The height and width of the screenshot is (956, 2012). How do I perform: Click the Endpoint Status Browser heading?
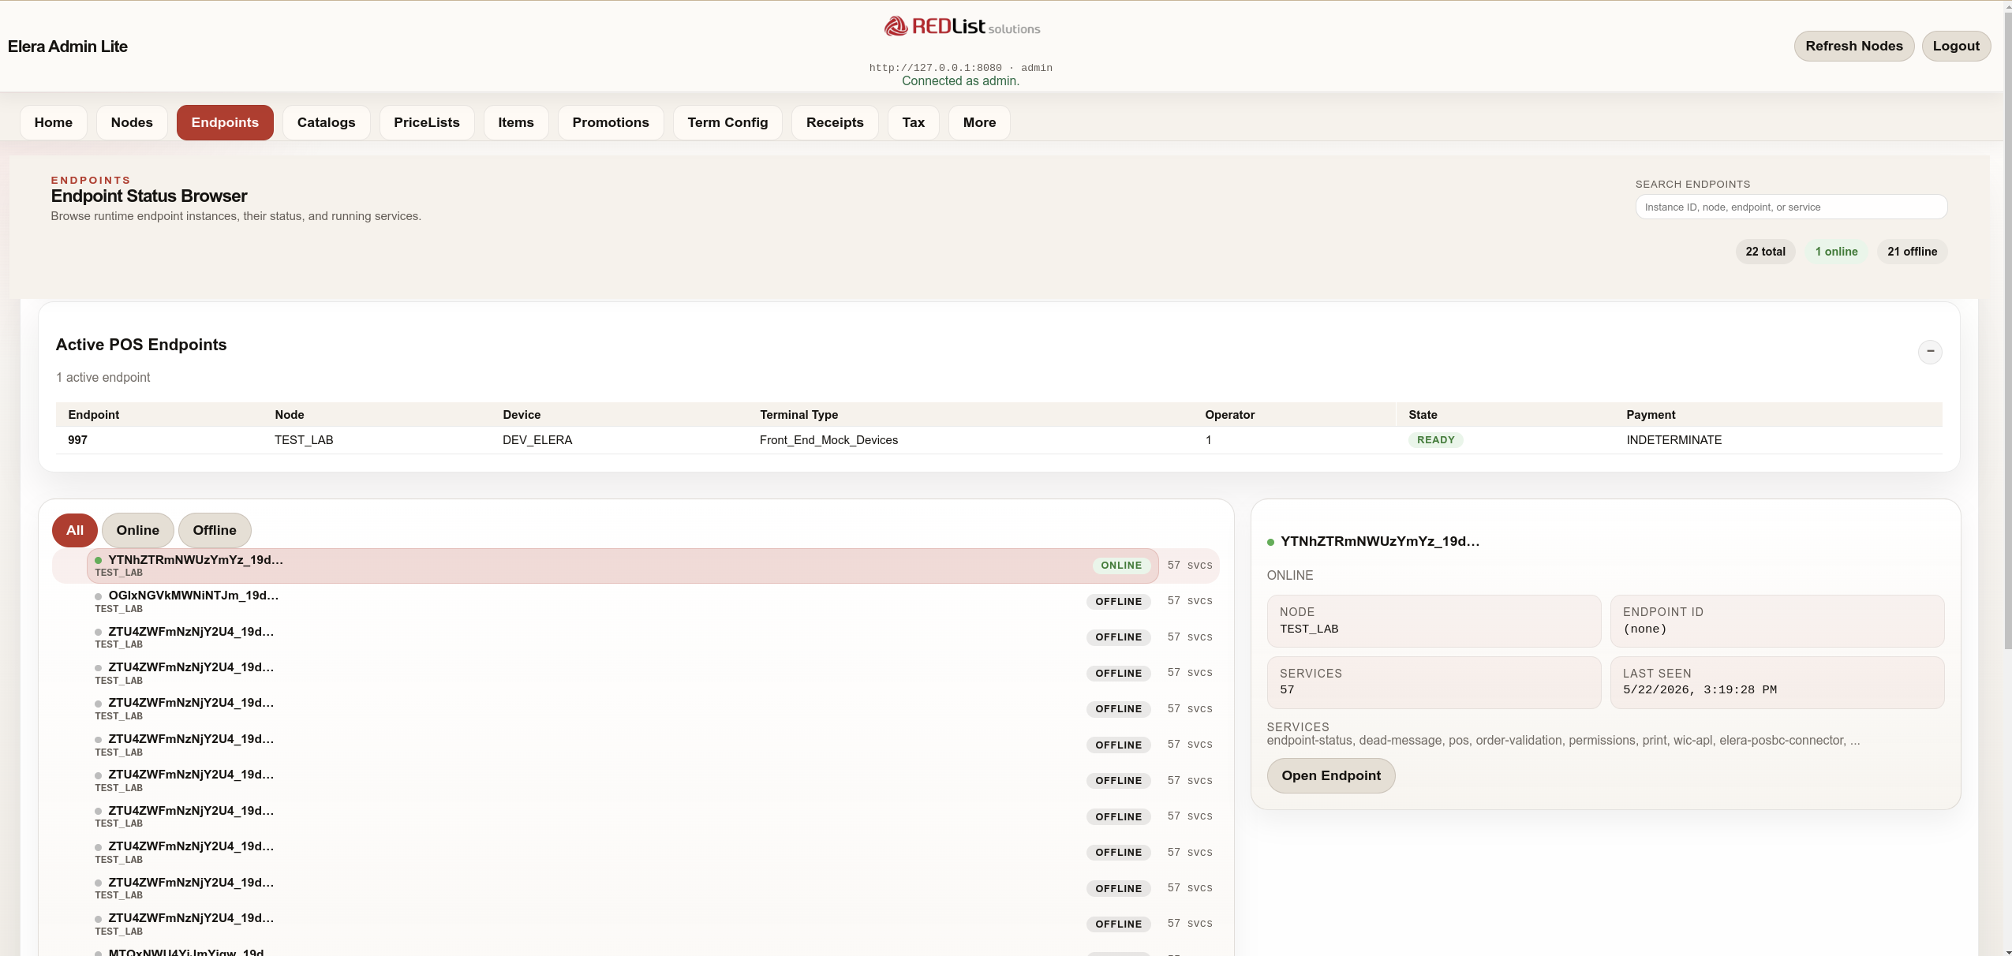pyautogui.click(x=149, y=196)
